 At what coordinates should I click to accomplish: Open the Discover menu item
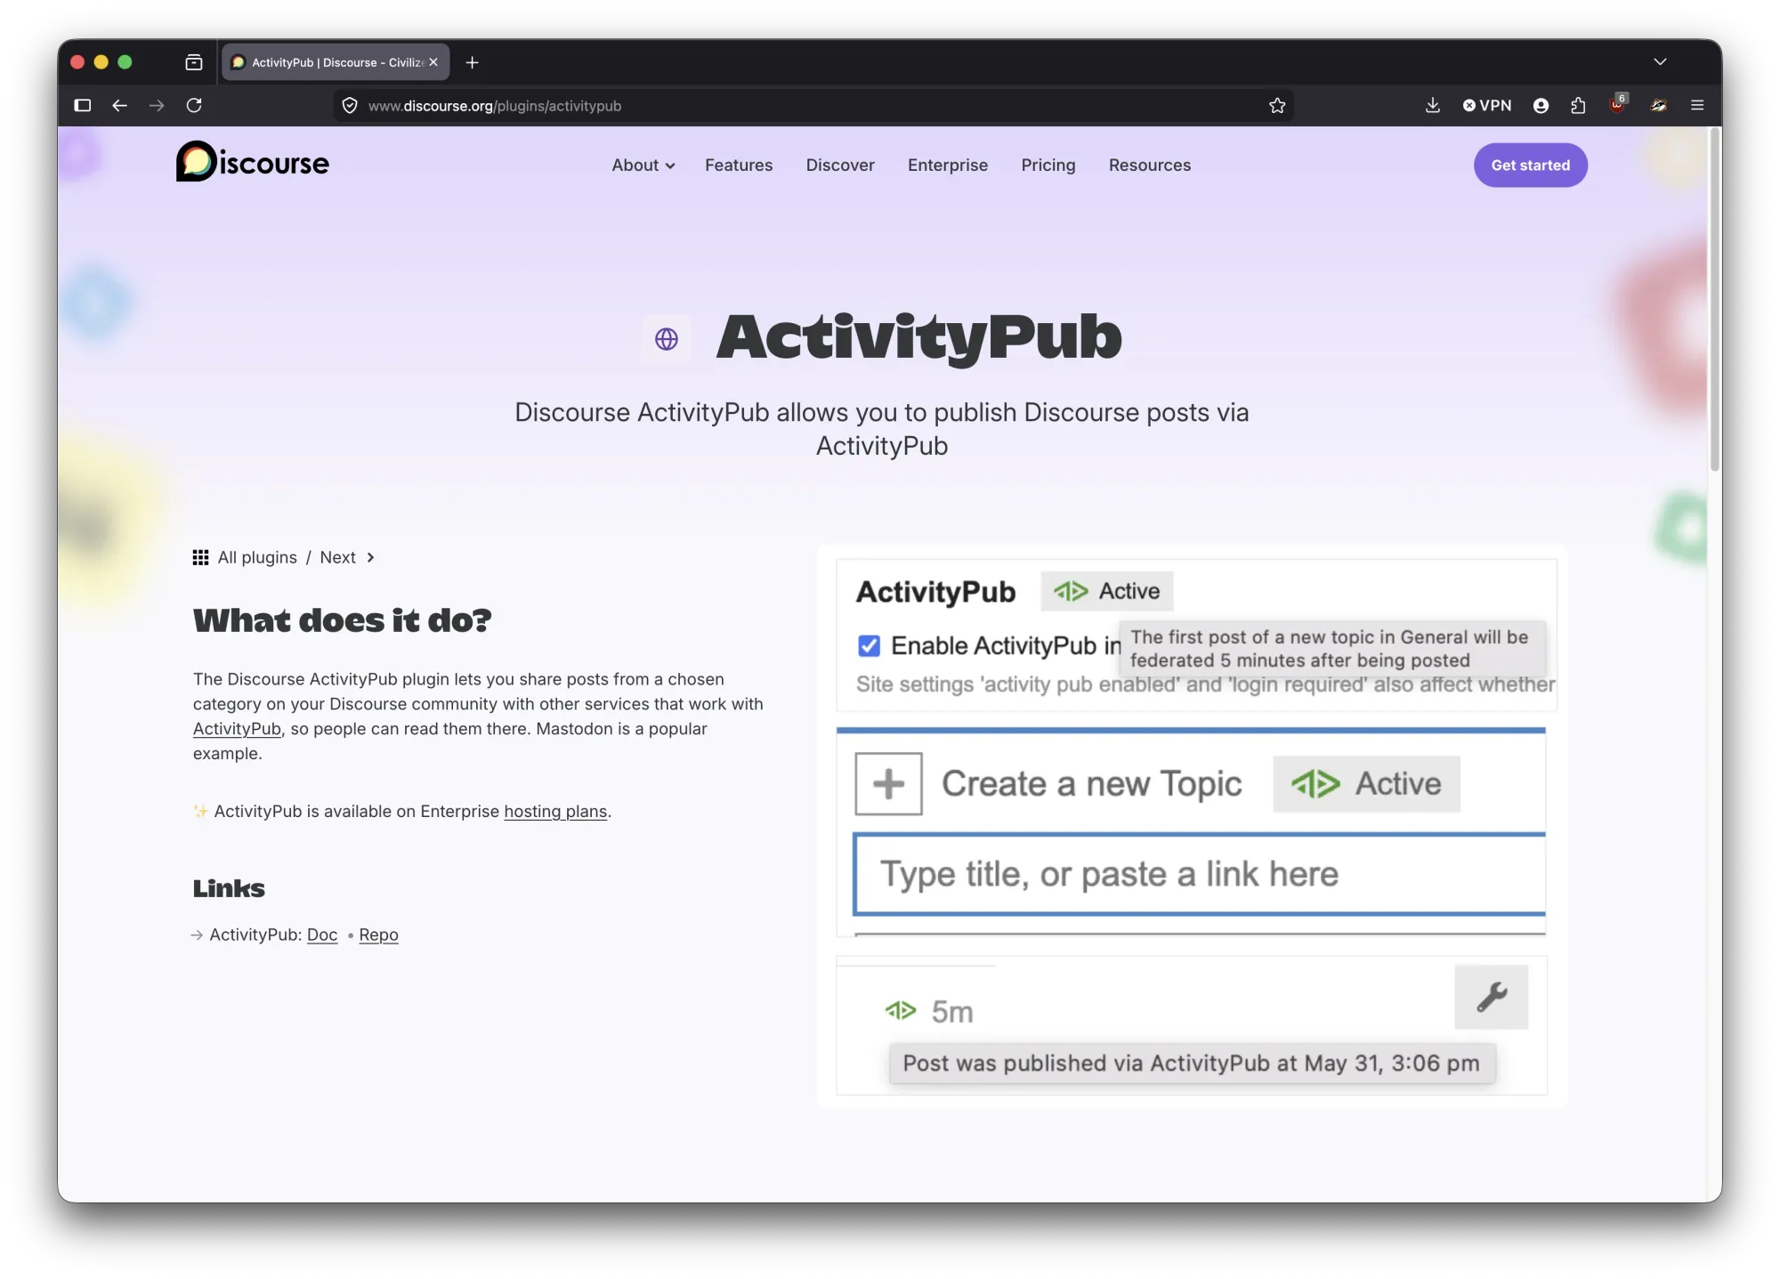(x=840, y=165)
